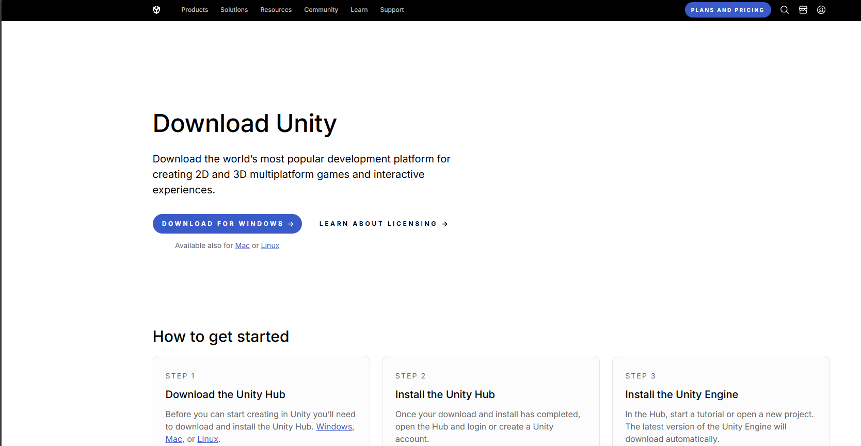Viewport: 861px width, 446px height.
Task: Click the STEP 3 label
Action: coord(640,376)
